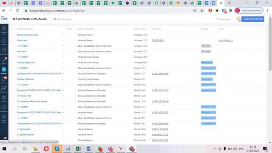Image resolution: width=272 pixels, height=153 pixels.
Task: Reload the page with browser refresh icon
Action: [17, 11]
